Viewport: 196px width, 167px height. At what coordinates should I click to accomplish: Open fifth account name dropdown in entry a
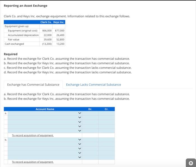45,131
